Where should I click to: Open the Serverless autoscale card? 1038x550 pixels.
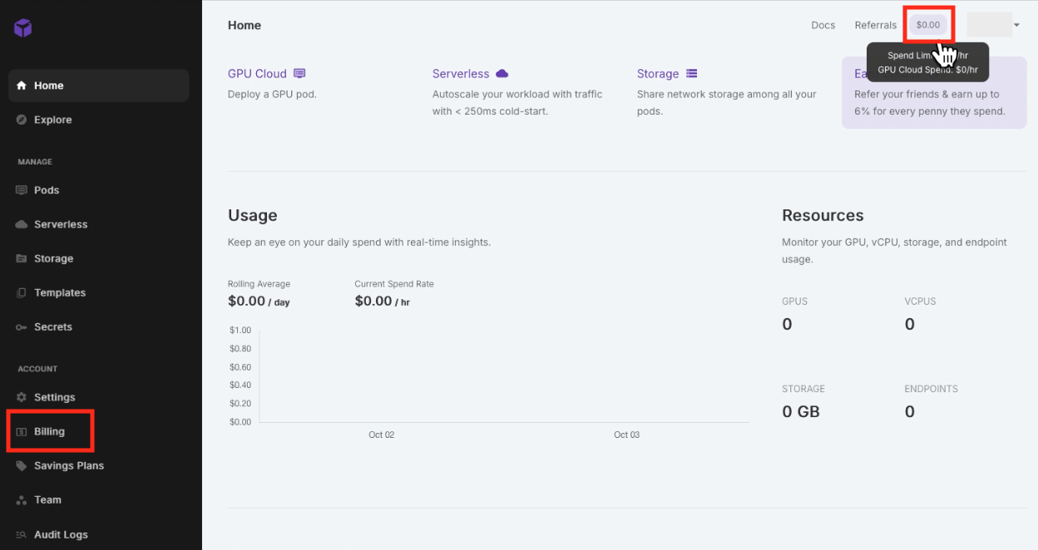click(461, 74)
